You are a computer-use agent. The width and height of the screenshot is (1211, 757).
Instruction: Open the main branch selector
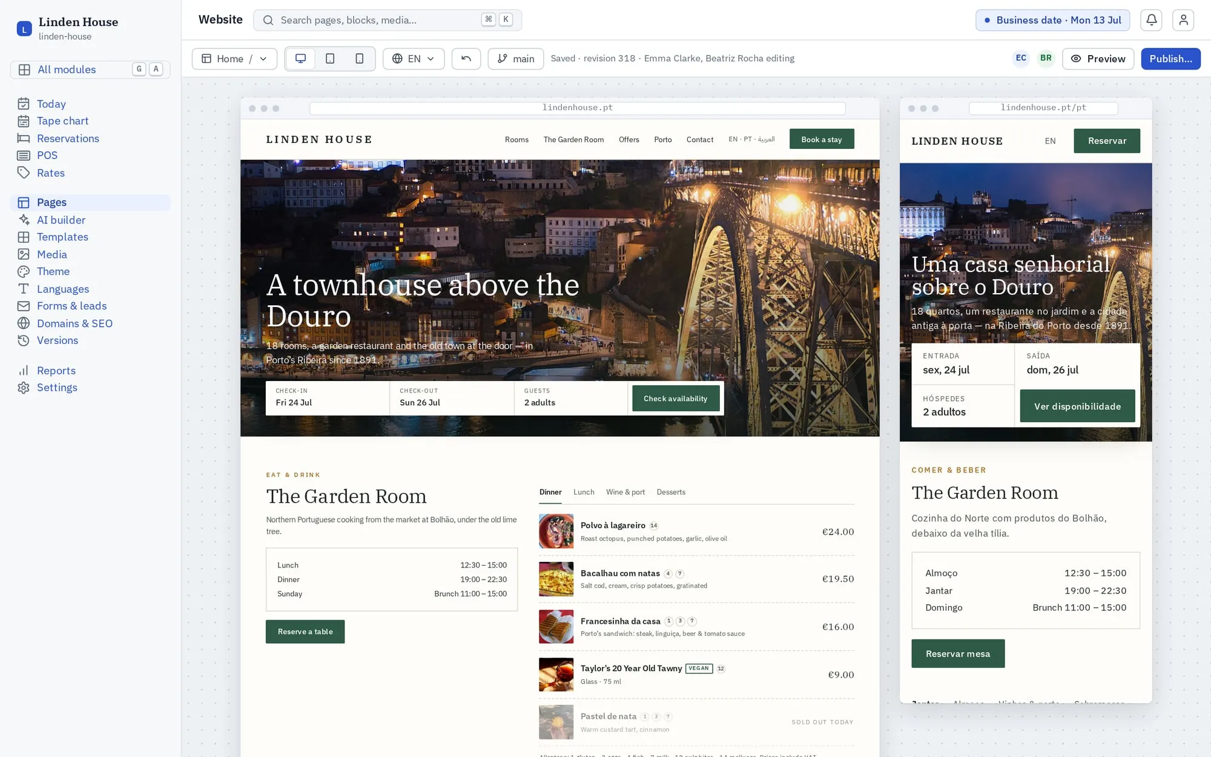pos(516,59)
